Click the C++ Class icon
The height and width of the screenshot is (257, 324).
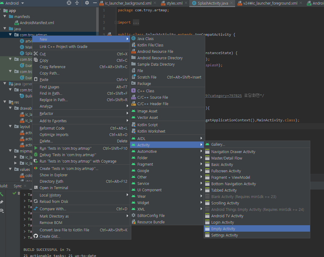133,90
